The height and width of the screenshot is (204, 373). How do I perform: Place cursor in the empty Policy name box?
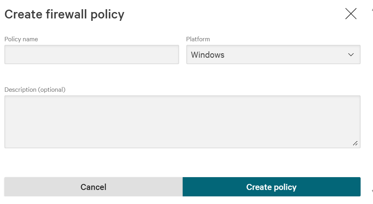pos(91,55)
